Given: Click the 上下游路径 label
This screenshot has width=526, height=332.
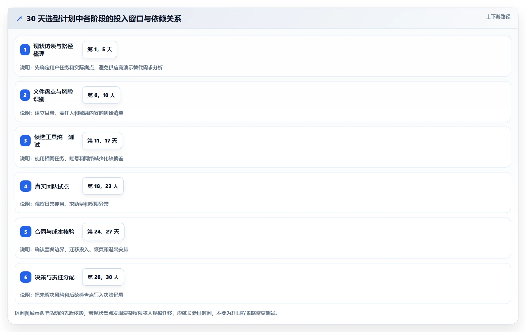Looking at the screenshot, I should pyautogui.click(x=498, y=17).
